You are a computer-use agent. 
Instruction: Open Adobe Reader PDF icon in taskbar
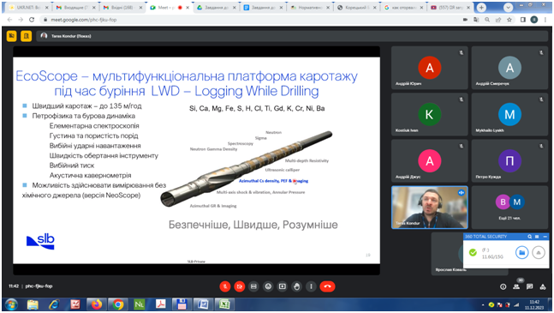[x=160, y=304]
